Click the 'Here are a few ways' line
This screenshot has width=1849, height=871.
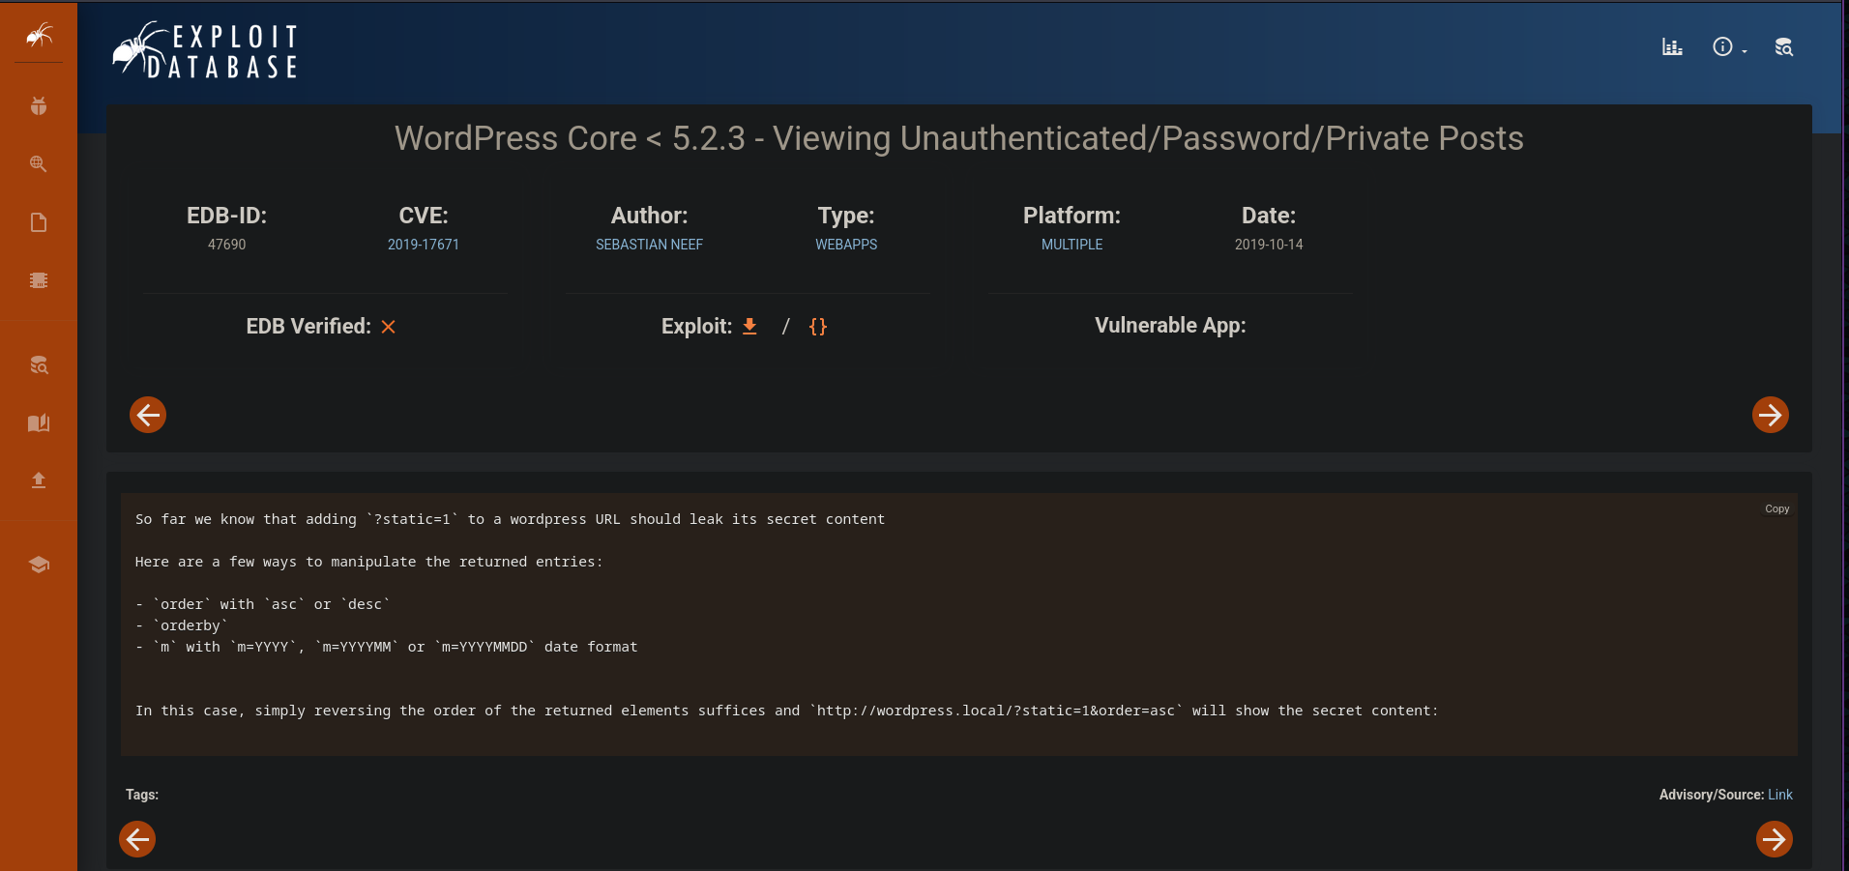tap(368, 562)
